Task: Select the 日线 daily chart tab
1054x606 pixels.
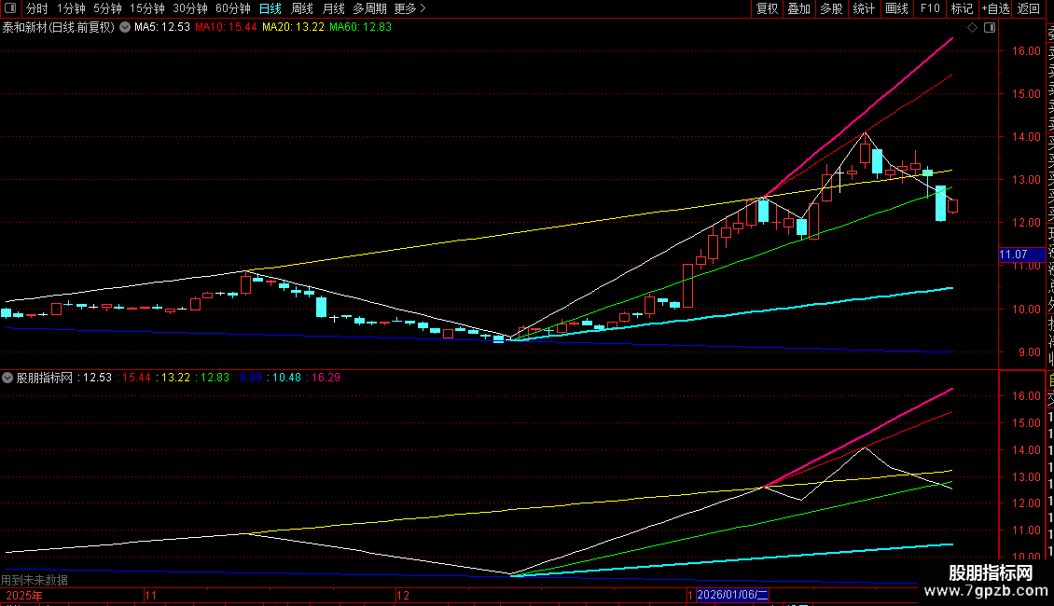Action: tap(270, 8)
